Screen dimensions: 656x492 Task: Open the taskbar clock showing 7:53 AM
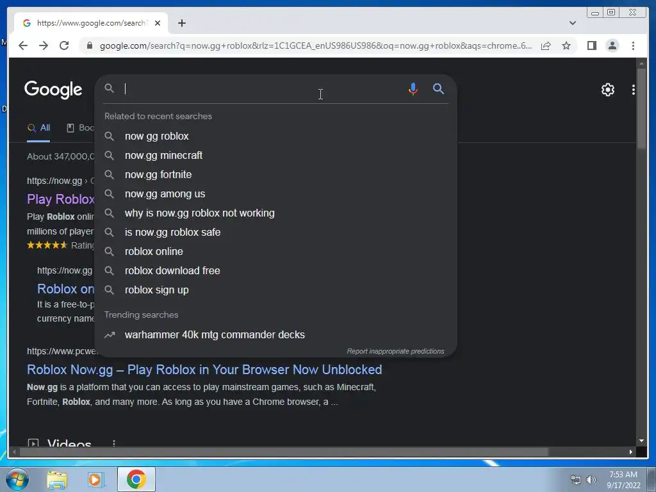click(x=623, y=480)
